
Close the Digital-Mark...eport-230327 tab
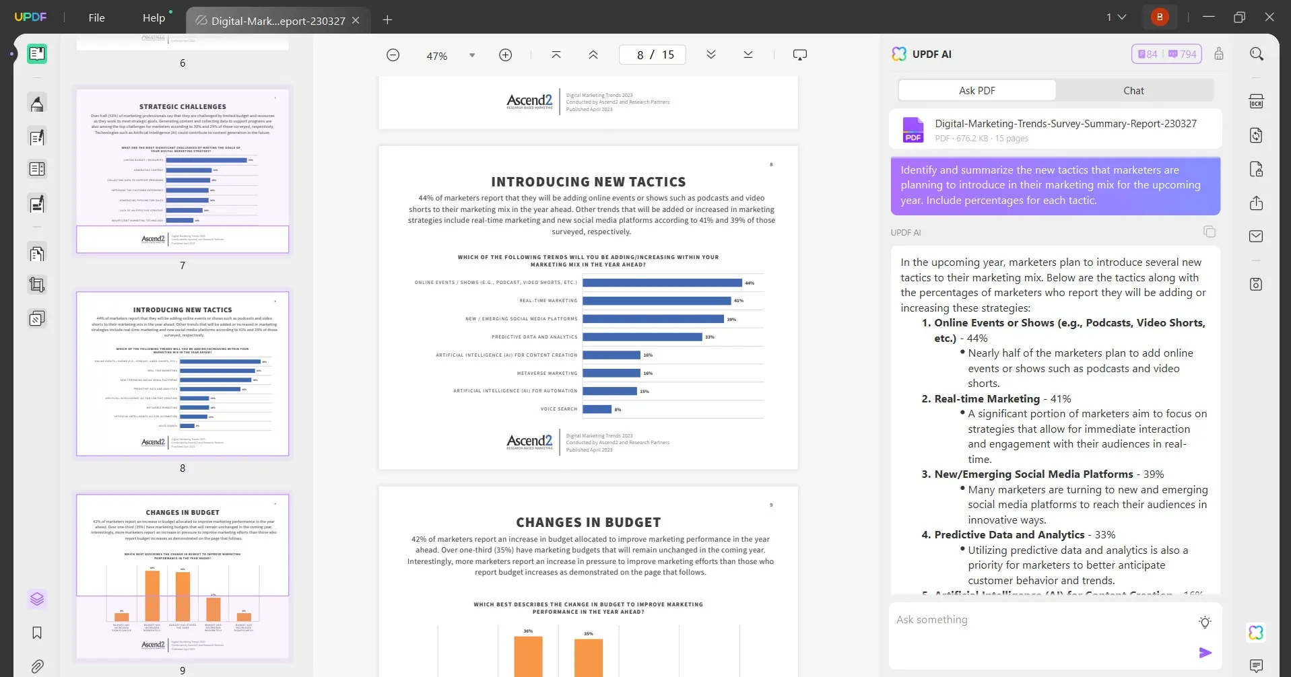click(356, 21)
